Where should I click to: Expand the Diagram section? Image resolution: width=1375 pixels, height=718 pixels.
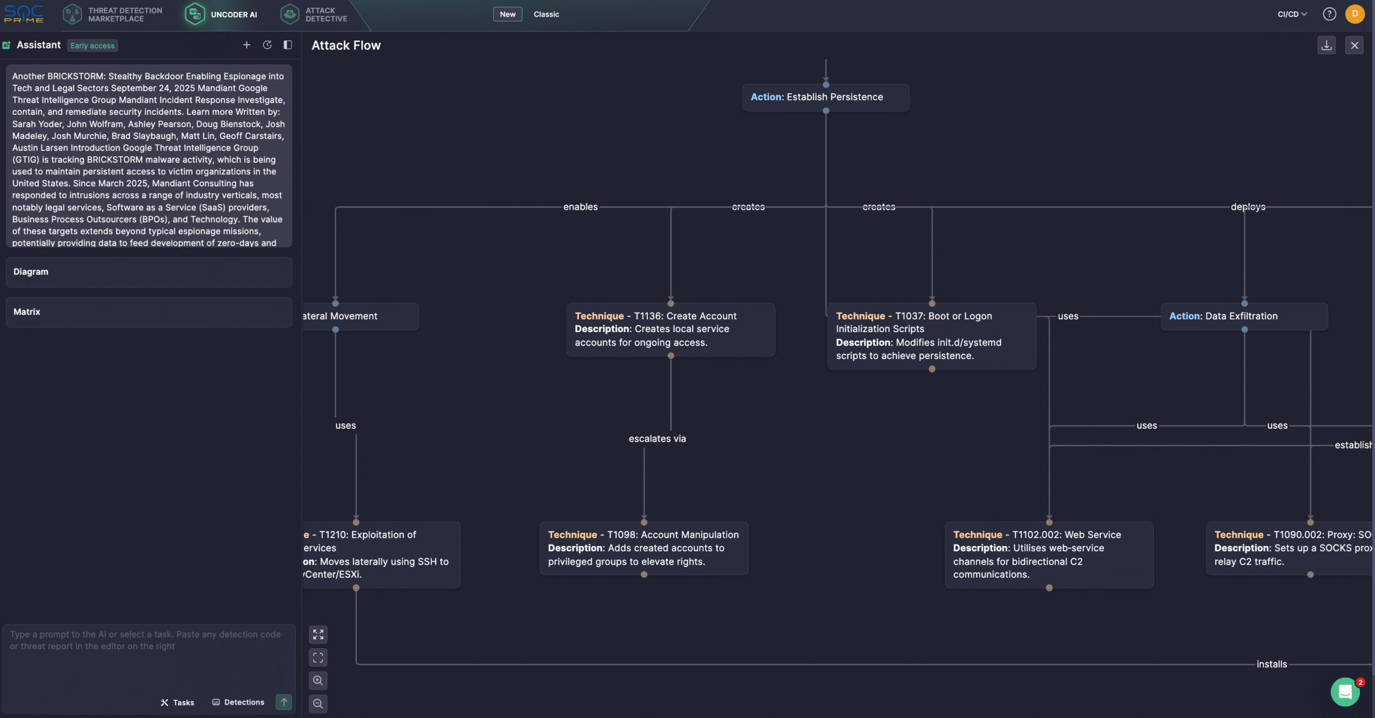(149, 272)
